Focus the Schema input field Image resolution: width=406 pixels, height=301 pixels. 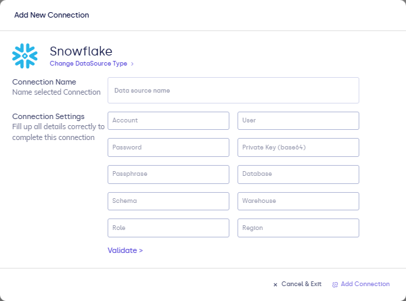[168, 201]
